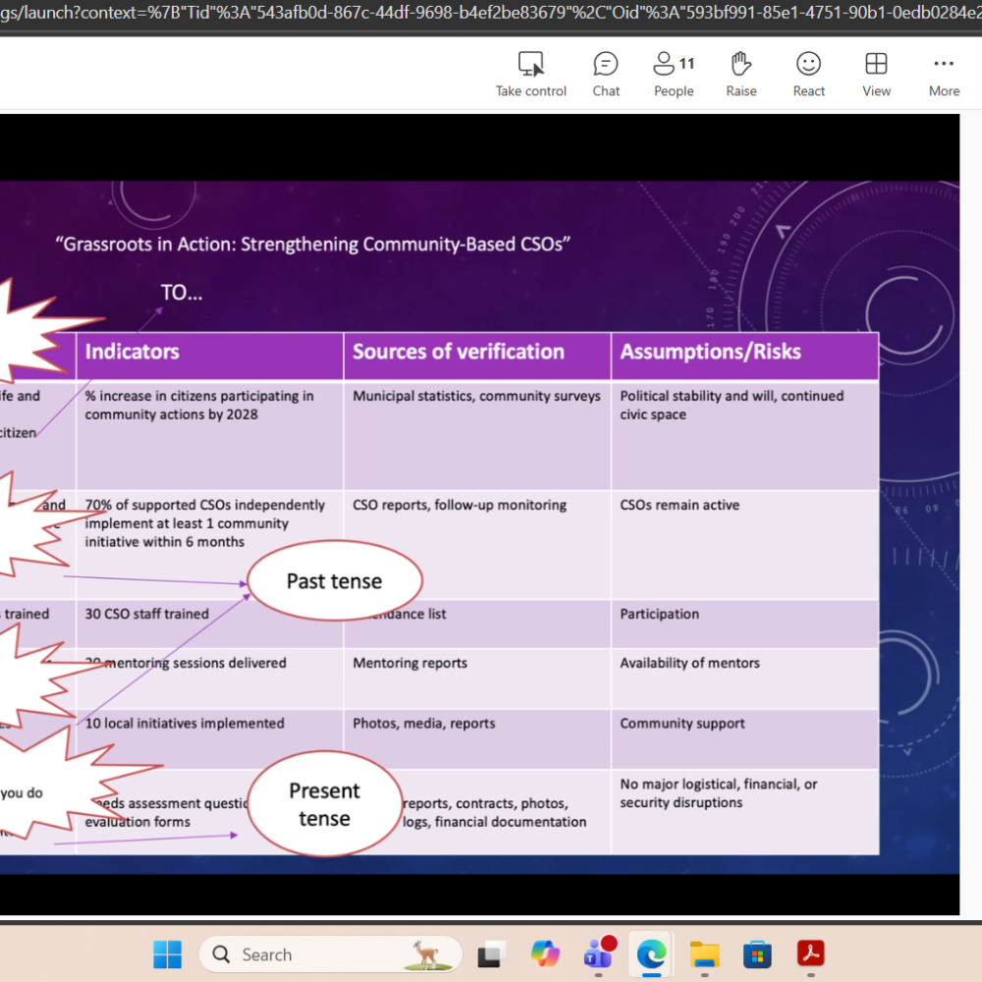Click the Windows Start button

(x=167, y=954)
